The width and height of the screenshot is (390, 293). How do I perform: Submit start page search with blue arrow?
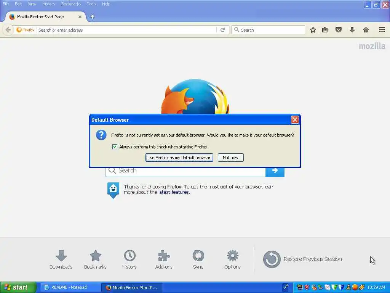pyautogui.click(x=275, y=171)
